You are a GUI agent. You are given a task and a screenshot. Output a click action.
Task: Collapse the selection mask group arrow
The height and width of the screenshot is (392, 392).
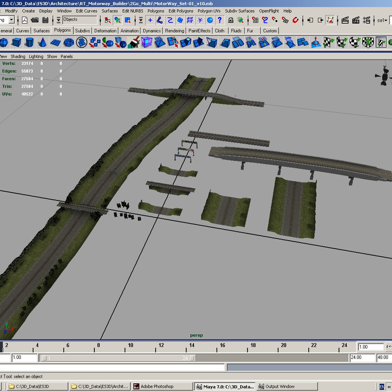tap(141, 20)
